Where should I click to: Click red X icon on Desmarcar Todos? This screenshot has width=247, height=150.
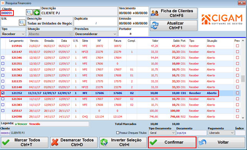(x=55, y=142)
